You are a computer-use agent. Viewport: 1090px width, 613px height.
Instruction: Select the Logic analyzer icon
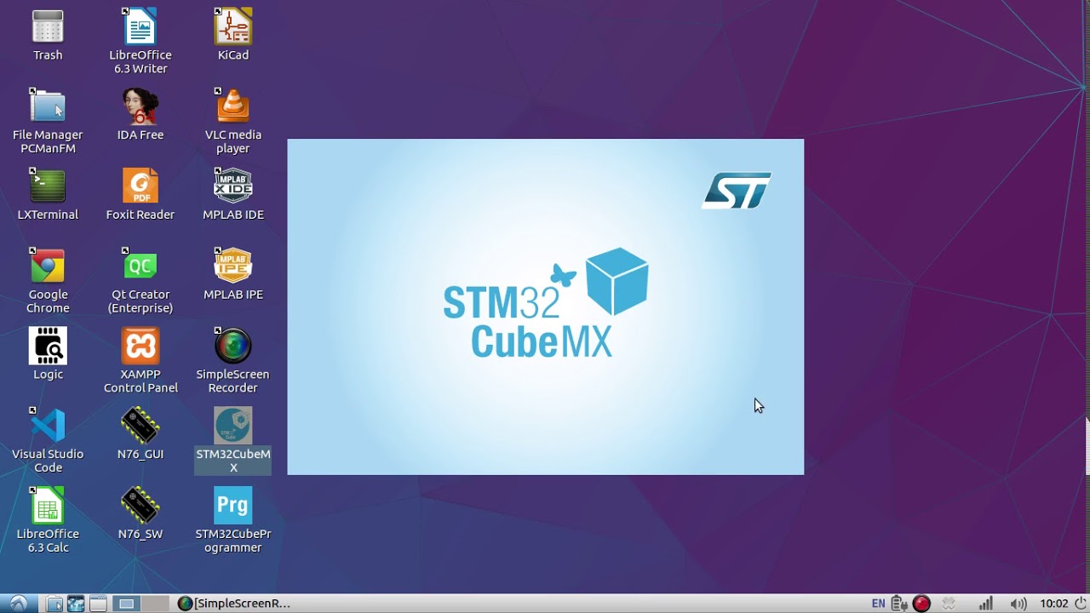[x=48, y=347]
